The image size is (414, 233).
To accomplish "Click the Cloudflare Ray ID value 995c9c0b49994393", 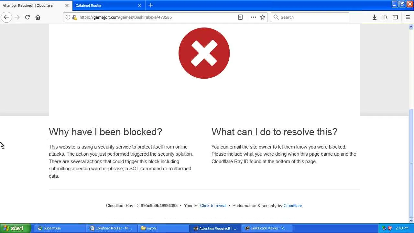I will tap(159, 205).
